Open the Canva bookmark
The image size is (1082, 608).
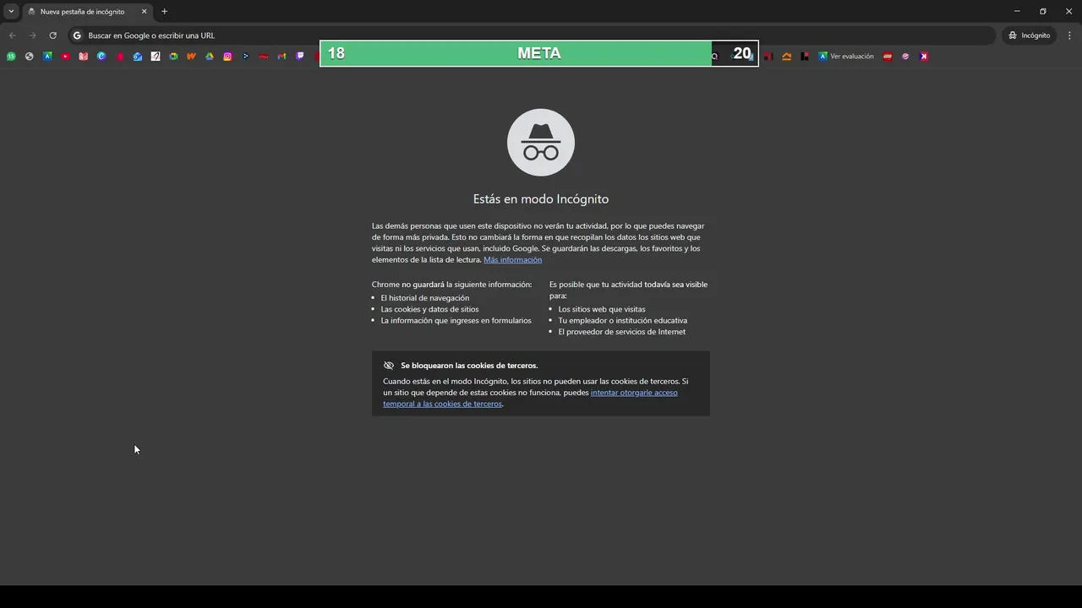(x=101, y=57)
